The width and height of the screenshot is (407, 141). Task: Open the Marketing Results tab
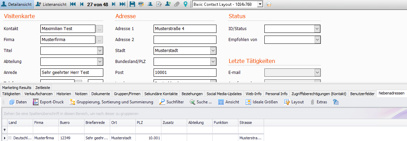[17, 88]
